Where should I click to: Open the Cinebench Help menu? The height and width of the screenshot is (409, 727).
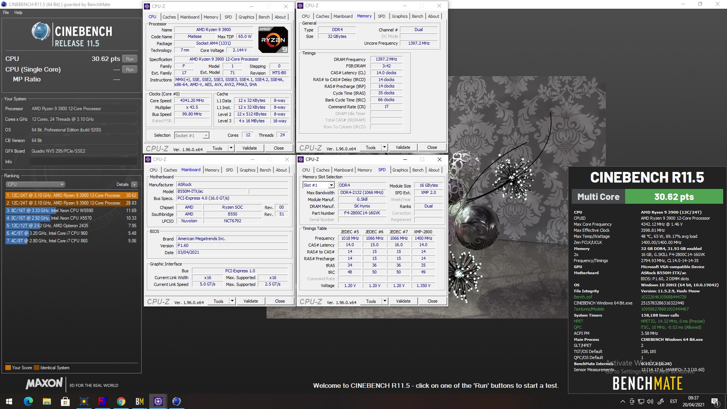[18, 12]
